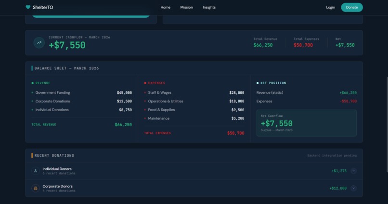Viewport: 388px width, 204px height.
Task: Click the Maintenance row label
Action: [158, 118]
